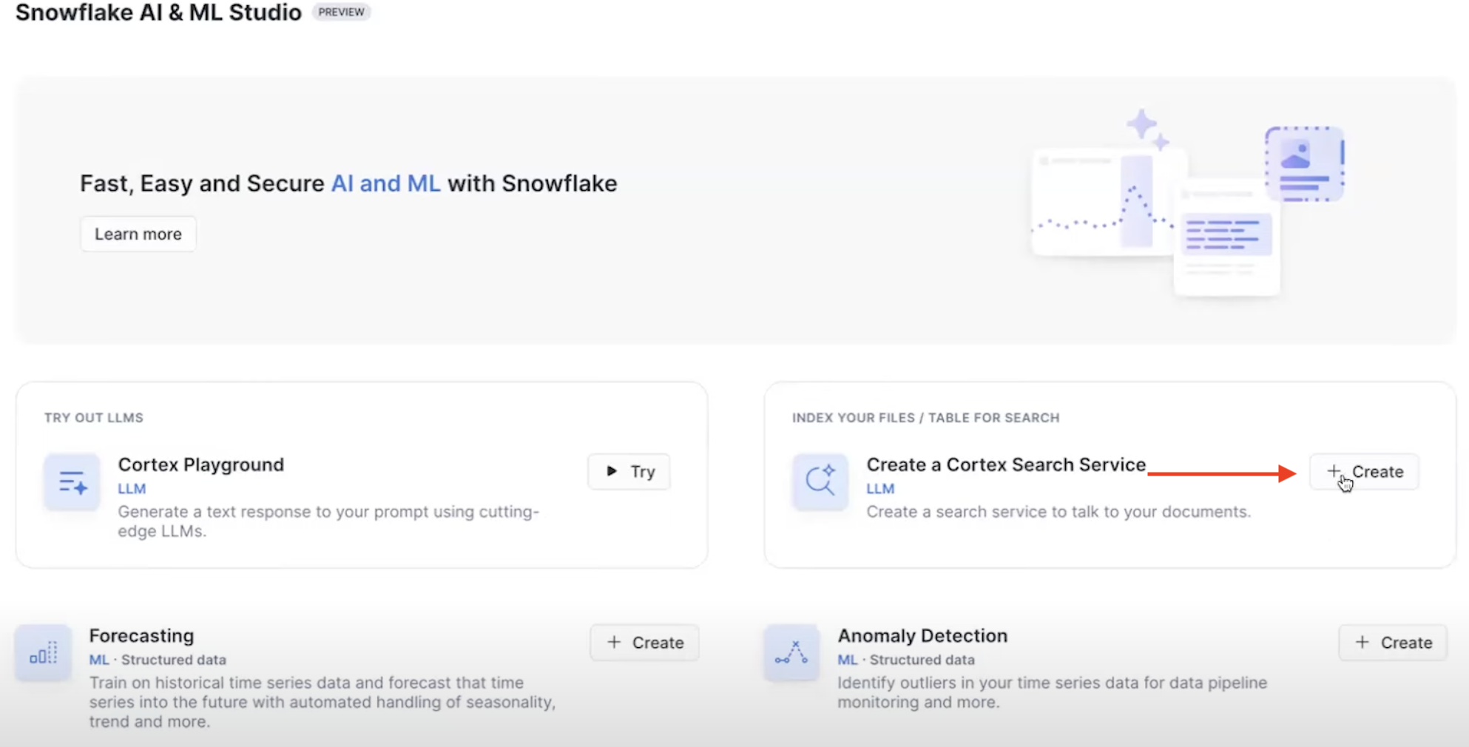Click 'Generate a text response' description text
Image resolution: width=1469 pixels, height=747 pixels.
pos(328,521)
